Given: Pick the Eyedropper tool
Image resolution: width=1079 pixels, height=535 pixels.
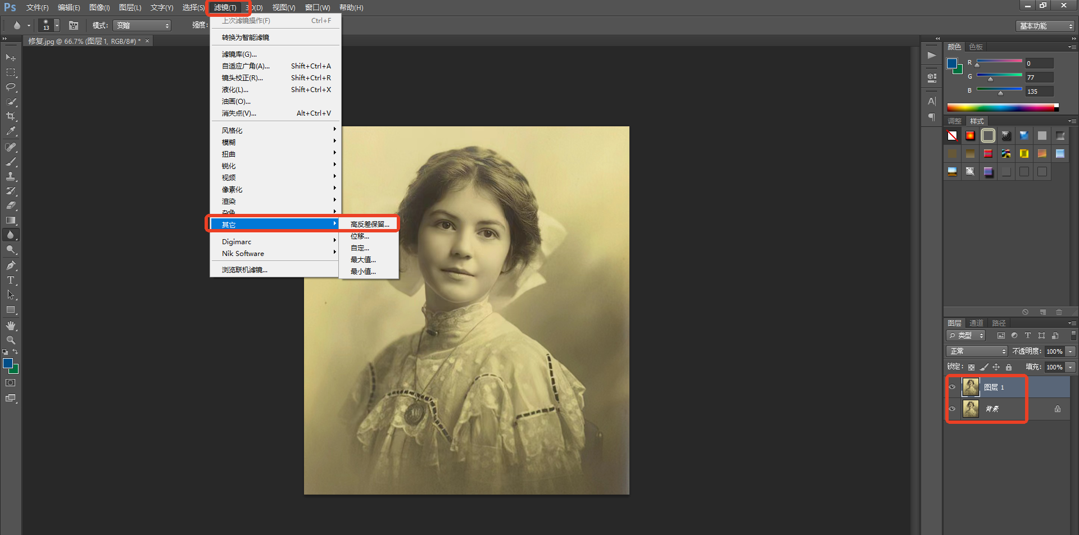Looking at the screenshot, I should click(11, 131).
